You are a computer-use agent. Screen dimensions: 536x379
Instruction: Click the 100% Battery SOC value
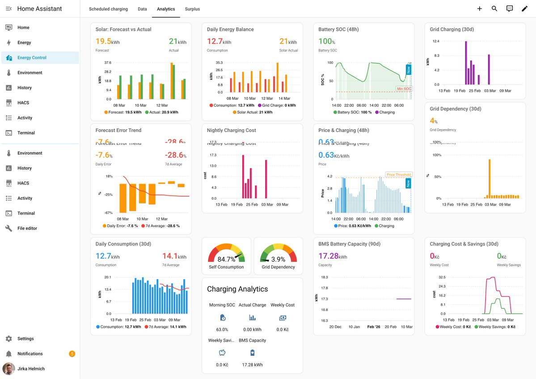tap(327, 42)
